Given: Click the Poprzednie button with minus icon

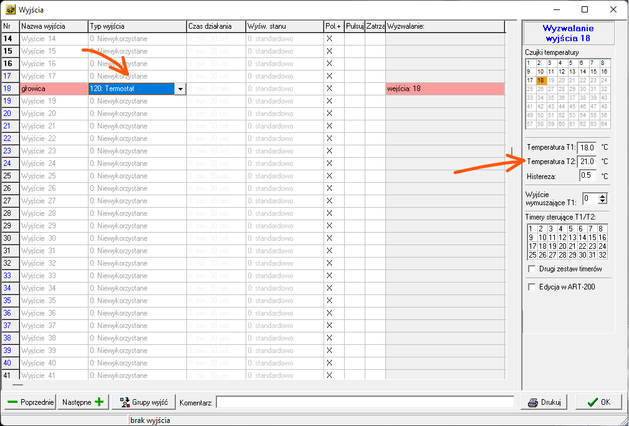Looking at the screenshot, I should pos(30,402).
